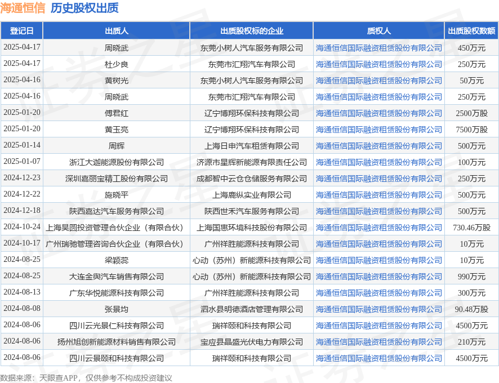This screenshot has width=499, height=383.
Task: Select 扬州旭创新能源材料销售有限公司 cell
Action: (117, 342)
